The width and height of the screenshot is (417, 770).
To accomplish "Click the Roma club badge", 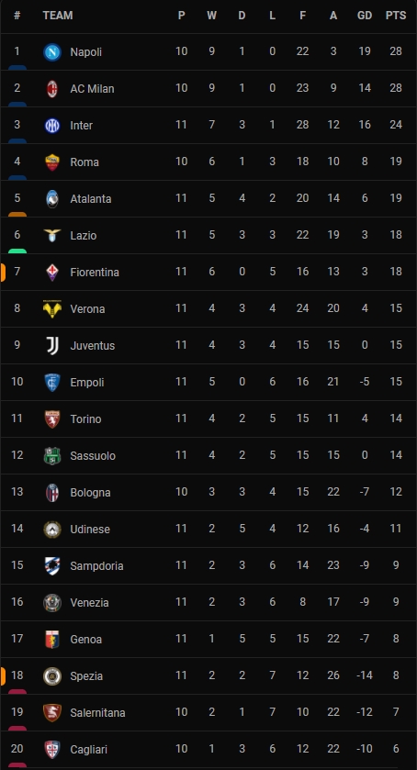I will click(52, 162).
